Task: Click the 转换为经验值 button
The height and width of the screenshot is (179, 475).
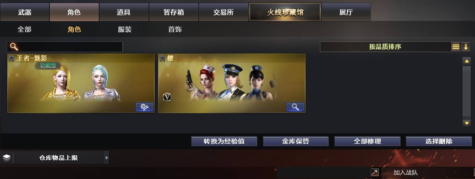Action: [x=224, y=141]
